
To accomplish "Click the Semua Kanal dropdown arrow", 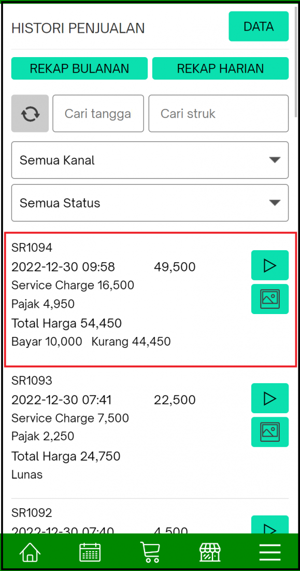I will pos(275,160).
